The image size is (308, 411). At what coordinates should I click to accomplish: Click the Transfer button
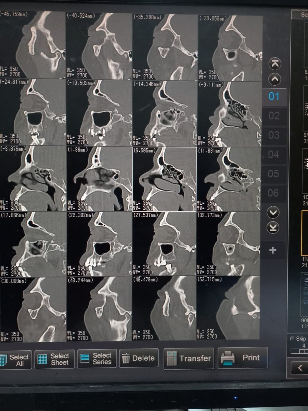tap(189, 358)
